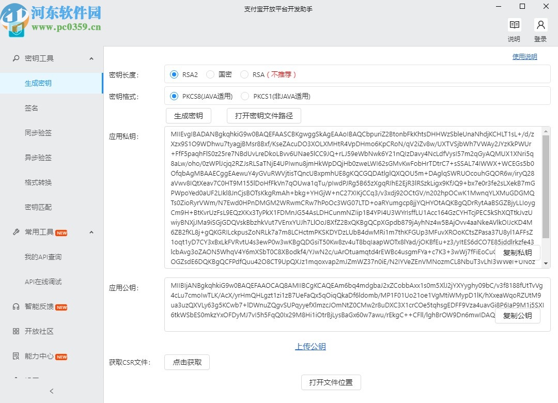Click the 能力中心 NEW badge
The height and width of the screenshot is (403, 558).
tap(61, 357)
